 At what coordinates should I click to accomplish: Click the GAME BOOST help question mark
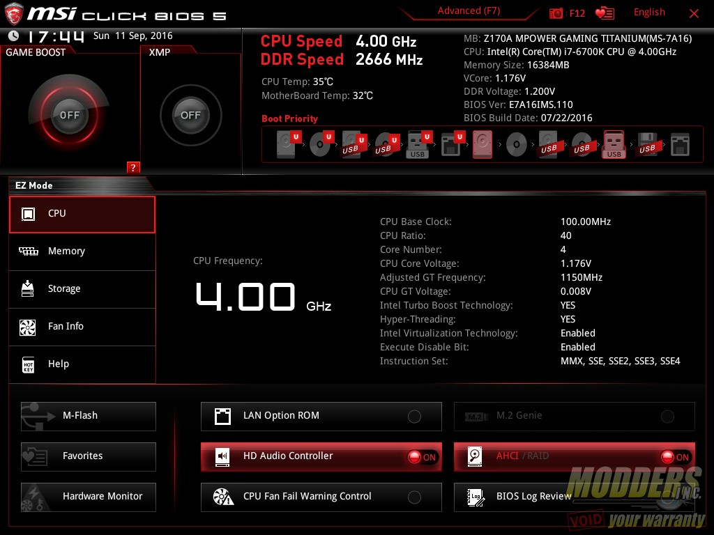133,167
